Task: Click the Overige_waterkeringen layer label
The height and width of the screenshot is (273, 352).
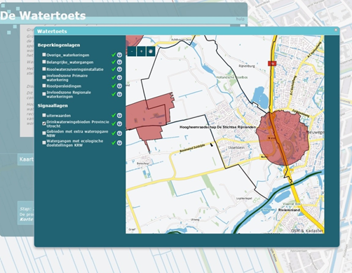Action: click(x=68, y=55)
